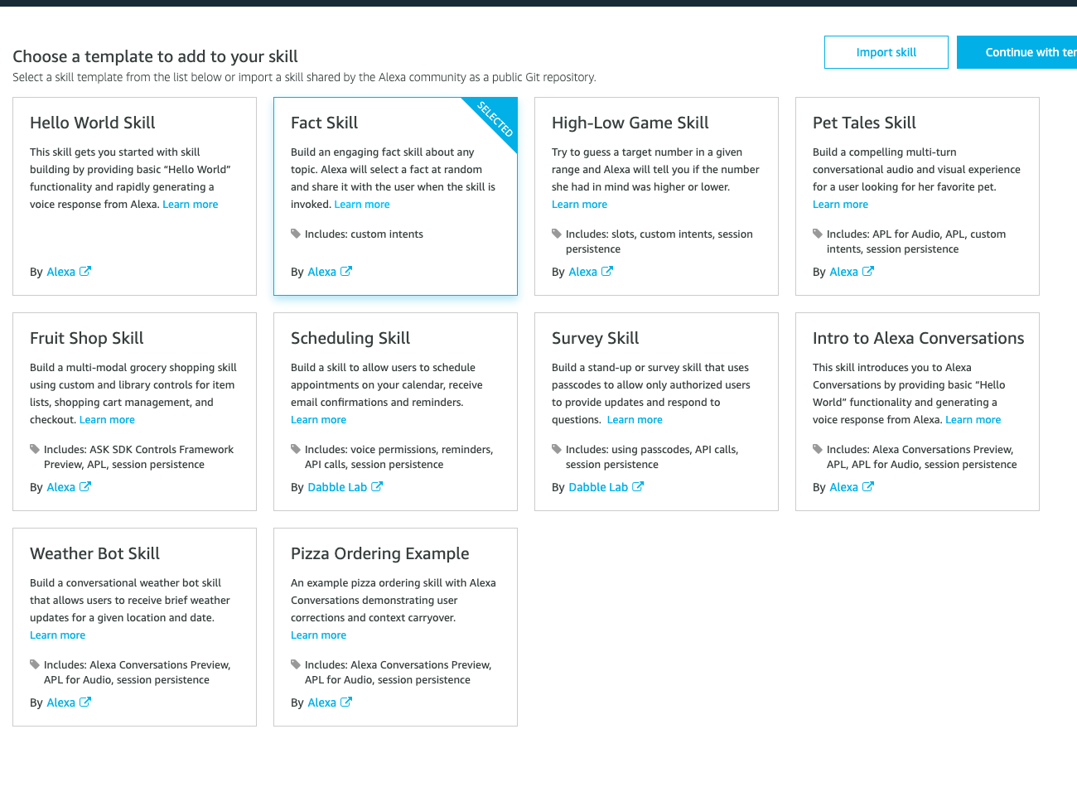
Task: Open Learn more in Fruit Shop Skill
Action: pyautogui.click(x=107, y=420)
